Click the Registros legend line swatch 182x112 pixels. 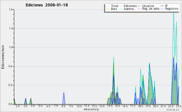(x=162, y=9)
